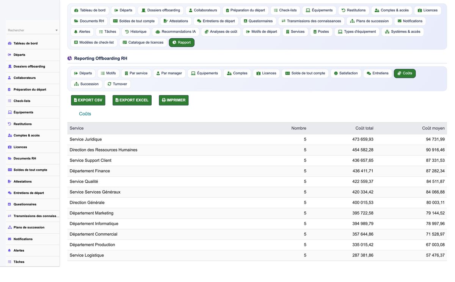455x282 pixels.
Task: Click the Notifications envelope icon in sidebar
Action: pyautogui.click(x=10, y=239)
